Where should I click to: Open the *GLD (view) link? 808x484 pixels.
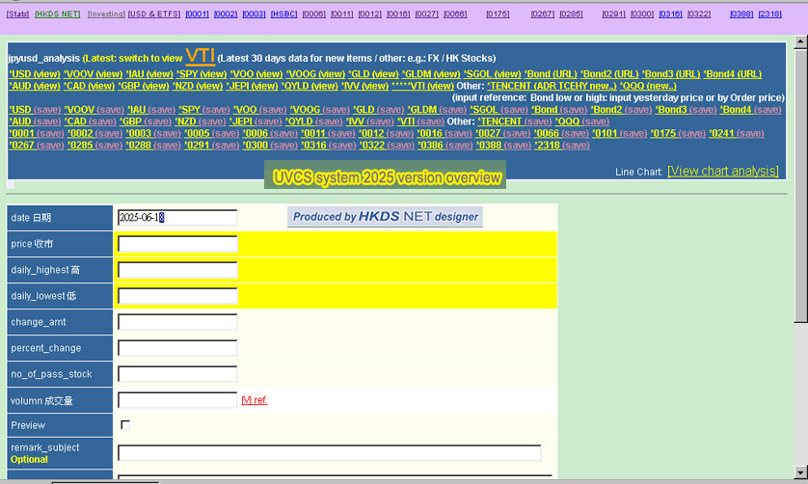click(373, 74)
